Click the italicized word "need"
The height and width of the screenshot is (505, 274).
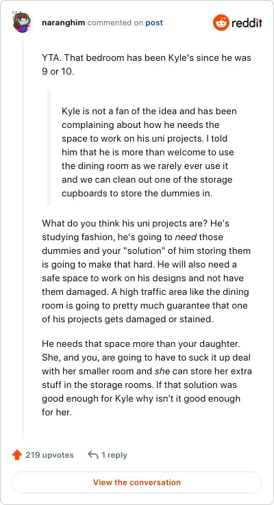point(186,237)
